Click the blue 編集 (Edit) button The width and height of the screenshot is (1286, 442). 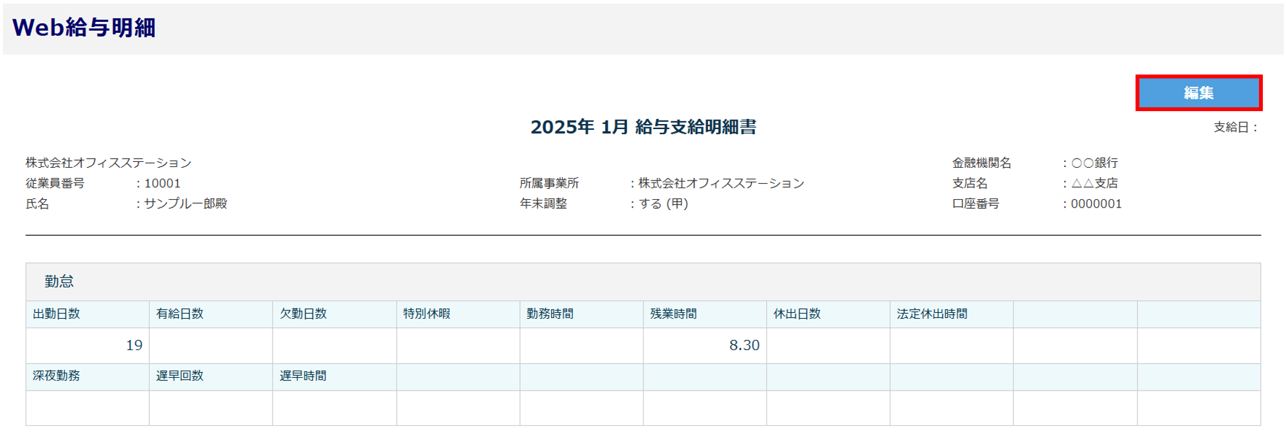pos(1199,93)
